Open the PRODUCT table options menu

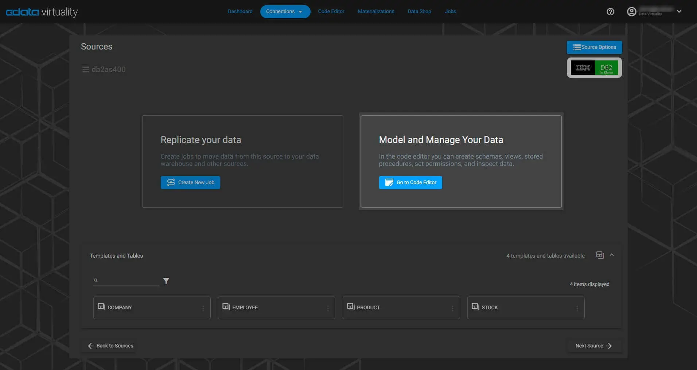pos(452,308)
